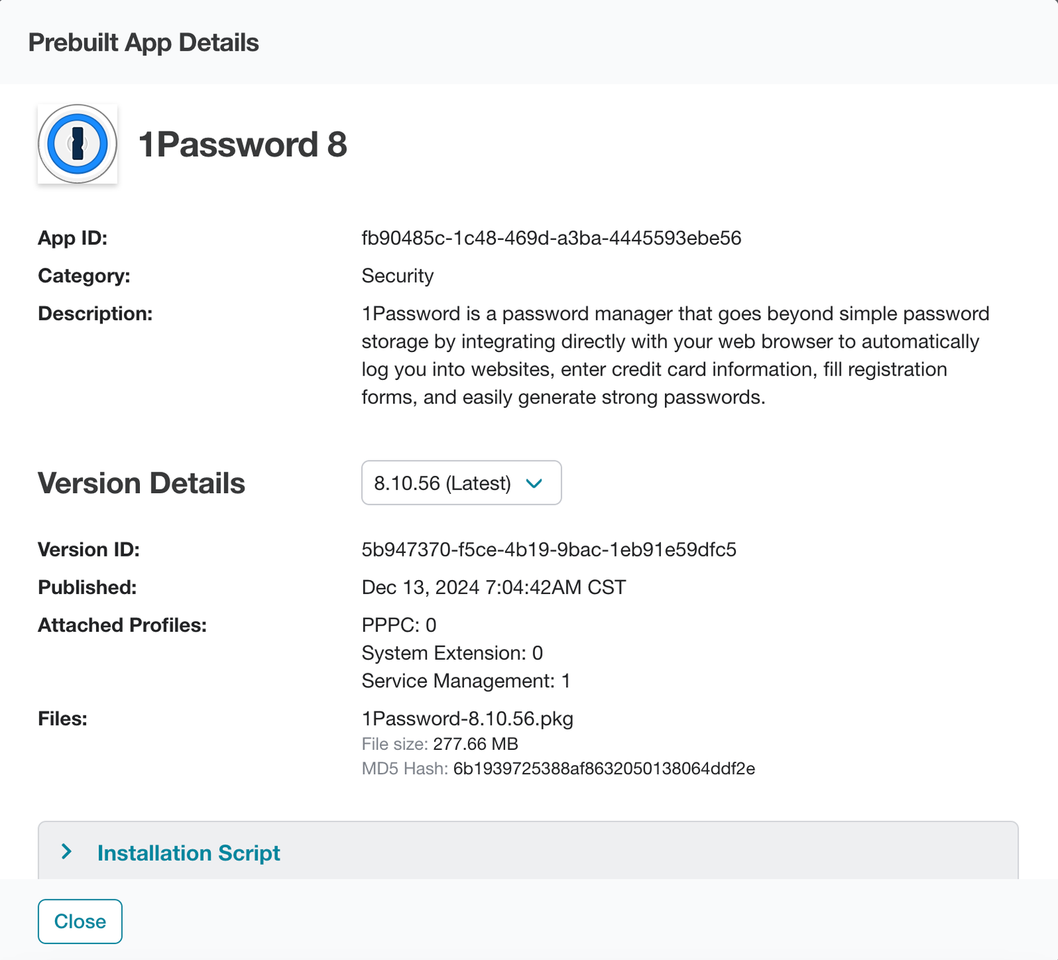The height and width of the screenshot is (960, 1058).
Task: Click the Published: label
Action: 88,588
